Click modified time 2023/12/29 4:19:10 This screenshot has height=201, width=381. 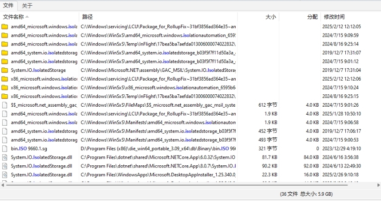coord(342,149)
